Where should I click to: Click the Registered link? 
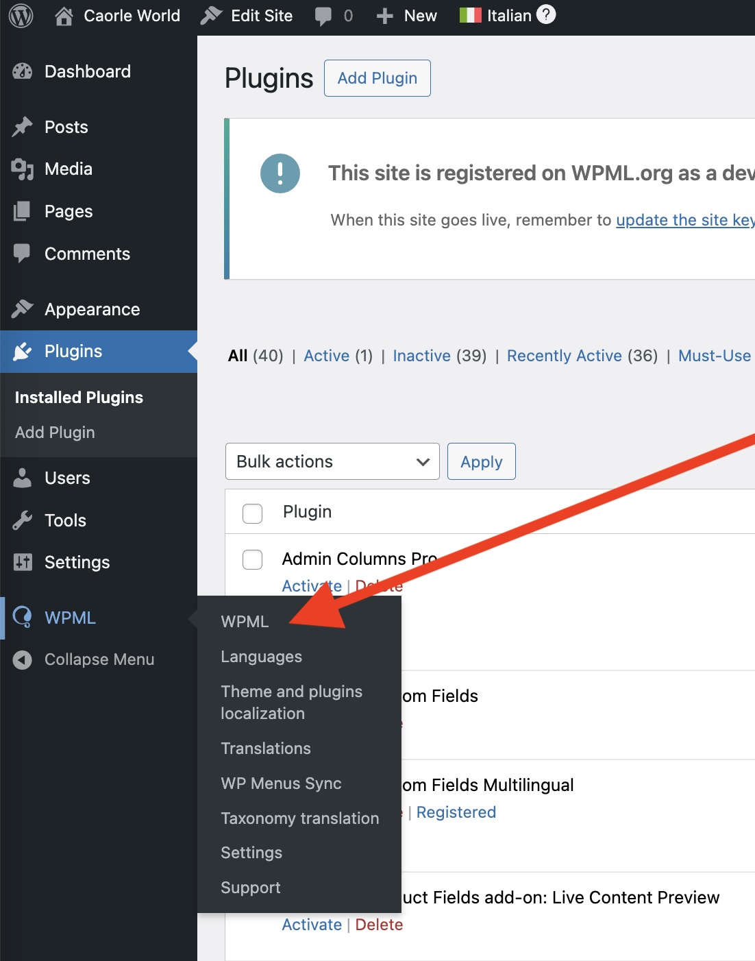456,812
